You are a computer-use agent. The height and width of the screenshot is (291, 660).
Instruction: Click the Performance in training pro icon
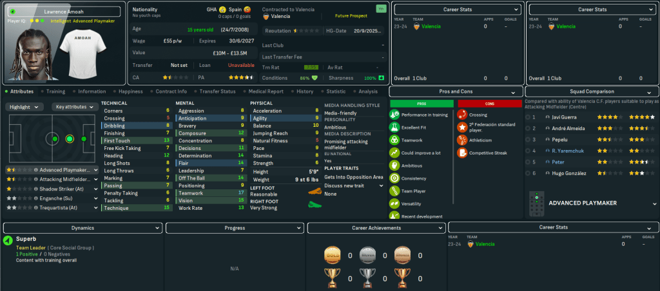tap(394, 115)
